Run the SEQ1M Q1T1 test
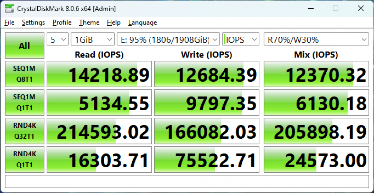374x193 pixels. pyautogui.click(x=24, y=103)
